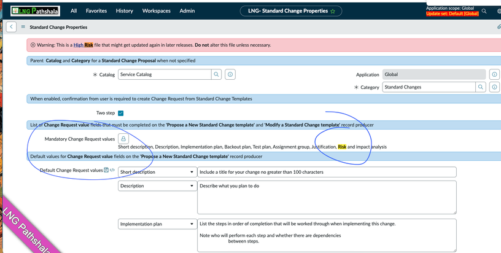This screenshot has width=501, height=253.
Task: Toggle the favorite star in title pill
Action: tap(333, 11)
